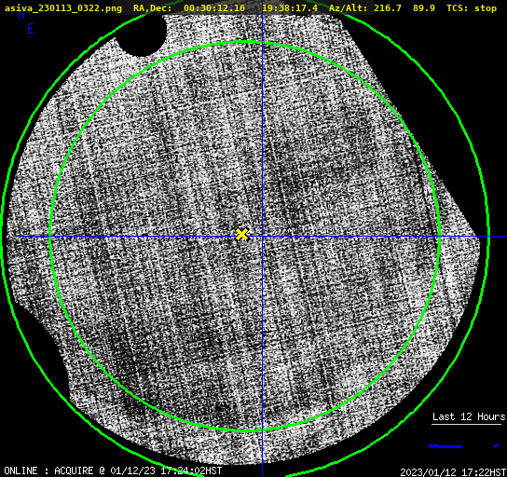Click the RA,Dec: label in header
Image resolution: width=507 pixels, height=477 pixels.
pos(152,8)
